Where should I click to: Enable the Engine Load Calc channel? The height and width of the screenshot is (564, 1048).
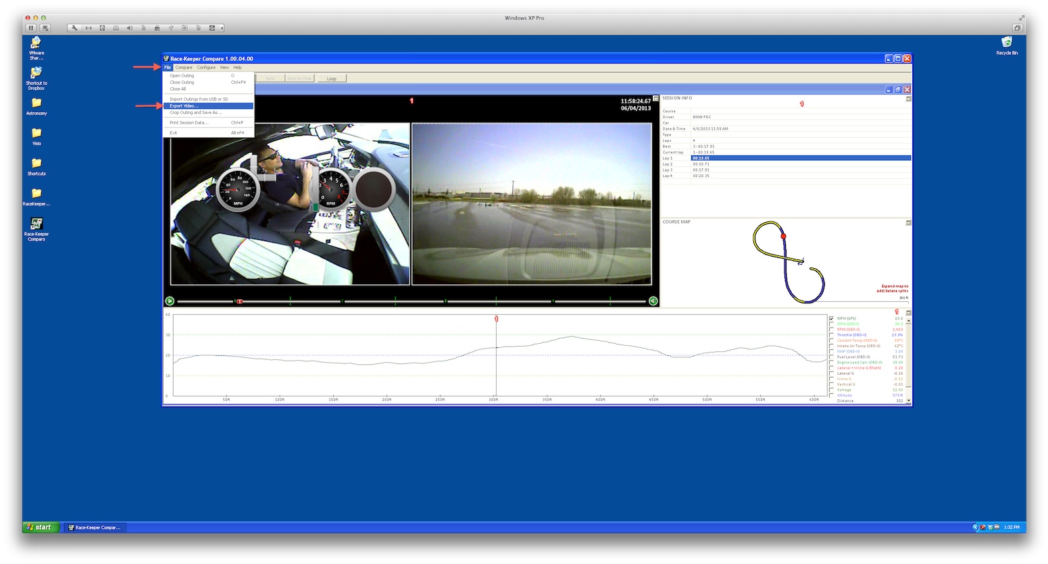832,363
